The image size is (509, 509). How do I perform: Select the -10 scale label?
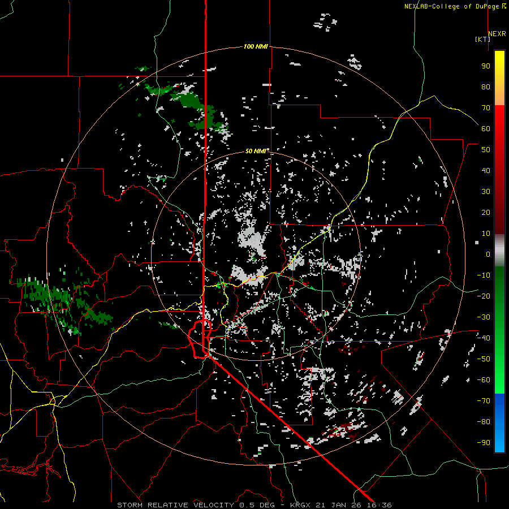[x=484, y=275]
